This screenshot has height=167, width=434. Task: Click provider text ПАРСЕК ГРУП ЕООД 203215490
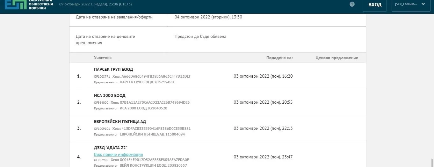[147, 82]
